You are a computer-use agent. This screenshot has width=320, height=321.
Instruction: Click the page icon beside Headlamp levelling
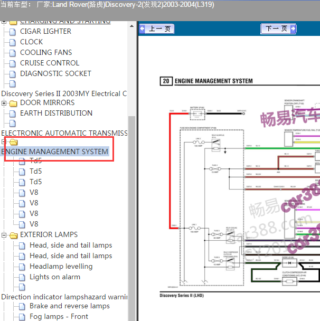coord(22,267)
